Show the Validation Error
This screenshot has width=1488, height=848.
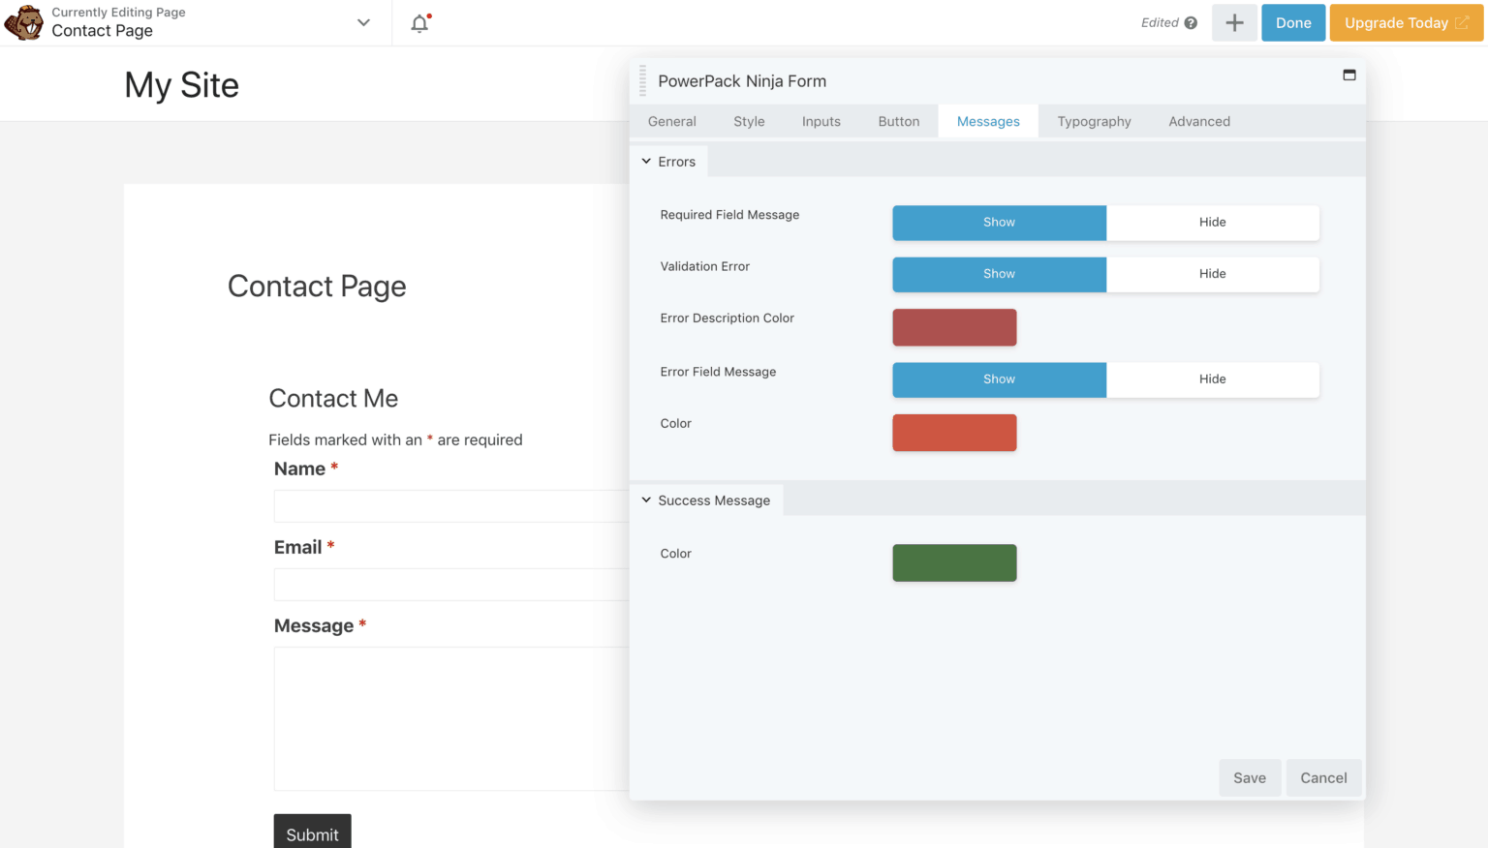(x=999, y=274)
